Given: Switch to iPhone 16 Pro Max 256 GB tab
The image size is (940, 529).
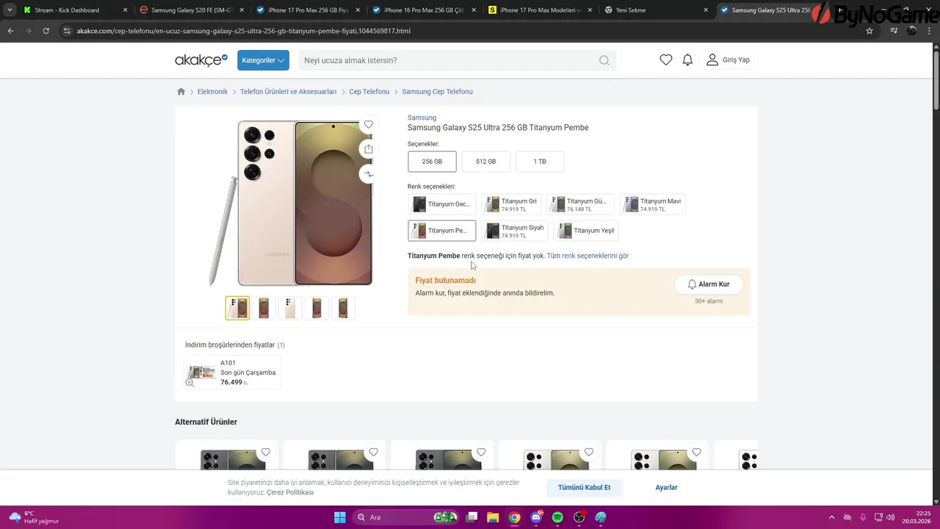Looking at the screenshot, I should pos(424,10).
